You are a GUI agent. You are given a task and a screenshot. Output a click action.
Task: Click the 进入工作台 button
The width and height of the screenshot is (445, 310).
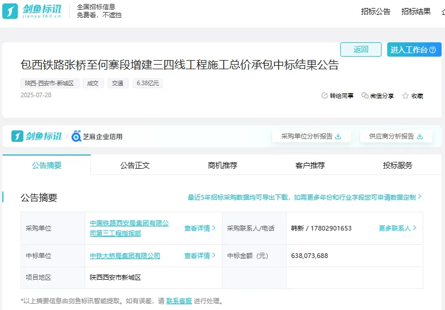pos(414,50)
